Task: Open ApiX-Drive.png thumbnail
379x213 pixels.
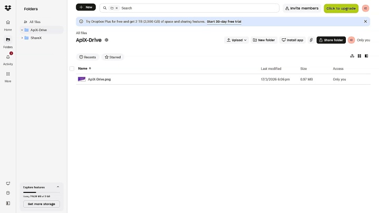Action: pos(82,79)
